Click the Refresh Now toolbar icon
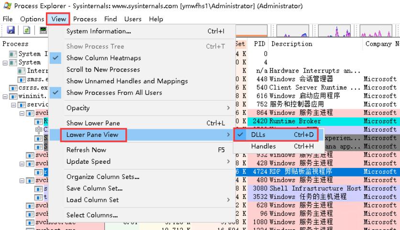This screenshot has width=400, height=230. [27, 30]
